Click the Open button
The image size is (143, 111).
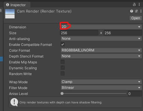click(x=136, y=18)
